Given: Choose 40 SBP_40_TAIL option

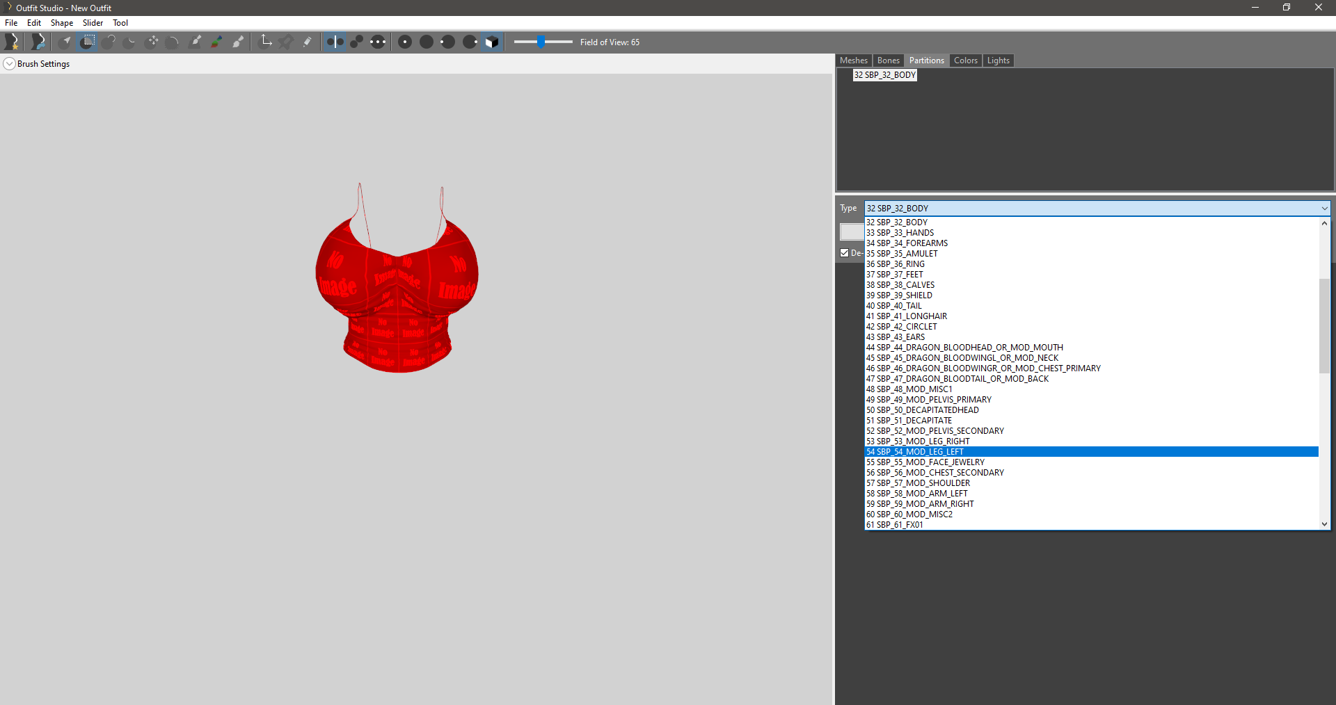Looking at the screenshot, I should click(x=1091, y=306).
